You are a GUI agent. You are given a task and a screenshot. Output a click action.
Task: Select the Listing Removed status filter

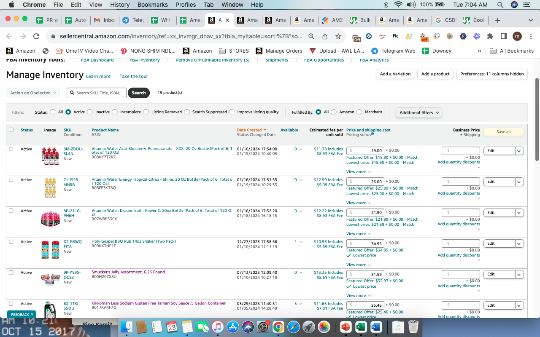tap(146, 112)
